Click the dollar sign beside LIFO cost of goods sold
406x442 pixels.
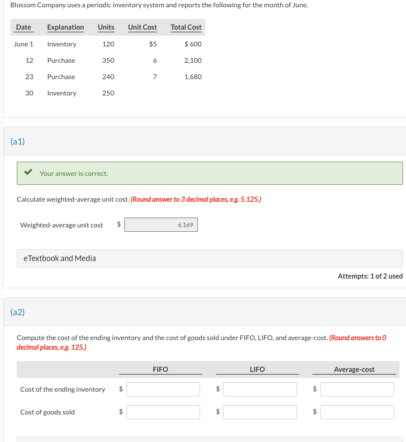(217, 412)
